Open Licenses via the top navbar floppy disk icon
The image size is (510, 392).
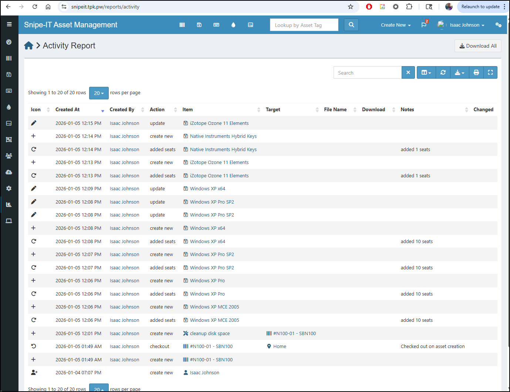click(199, 25)
